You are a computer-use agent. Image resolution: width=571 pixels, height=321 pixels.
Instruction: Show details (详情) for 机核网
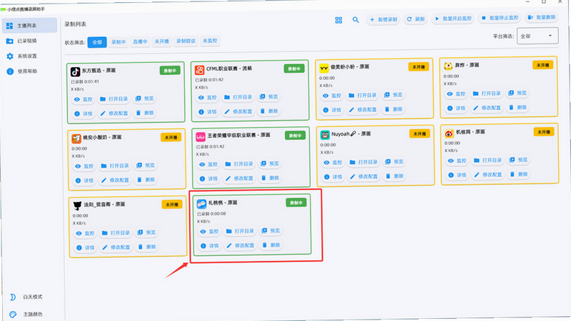pyautogui.click(x=458, y=175)
